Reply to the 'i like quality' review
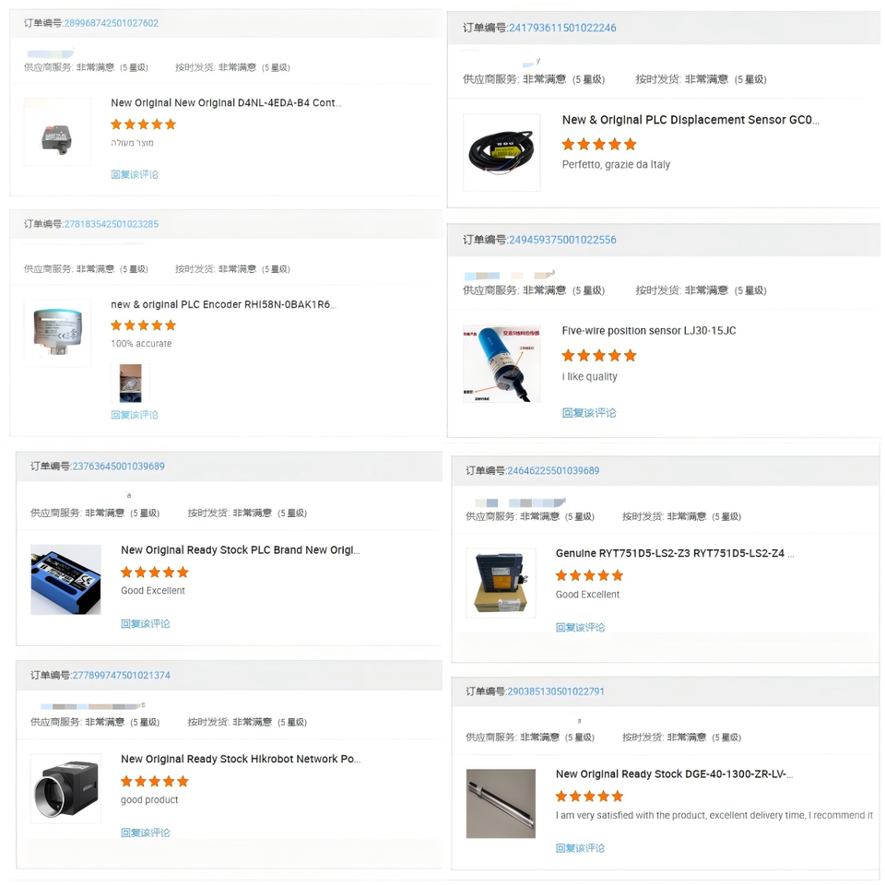885x885 pixels. click(x=589, y=413)
